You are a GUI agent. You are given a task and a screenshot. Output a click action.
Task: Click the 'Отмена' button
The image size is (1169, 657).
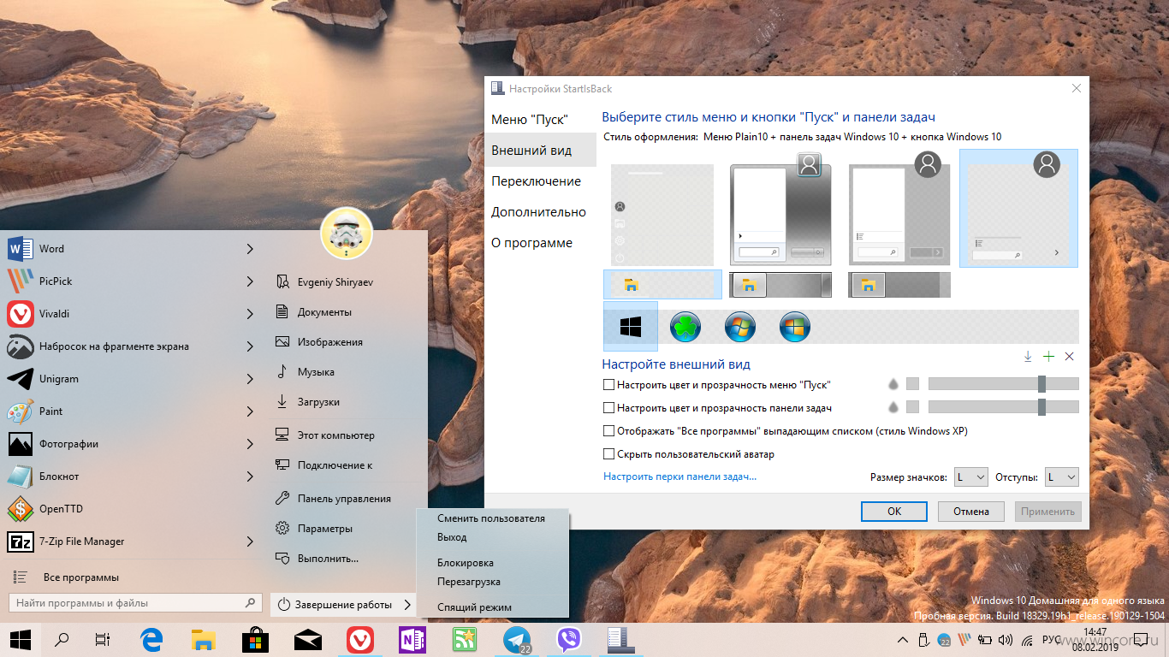(971, 512)
